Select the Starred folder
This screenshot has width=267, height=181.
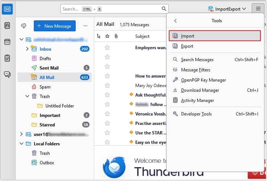pyautogui.click(x=55, y=125)
